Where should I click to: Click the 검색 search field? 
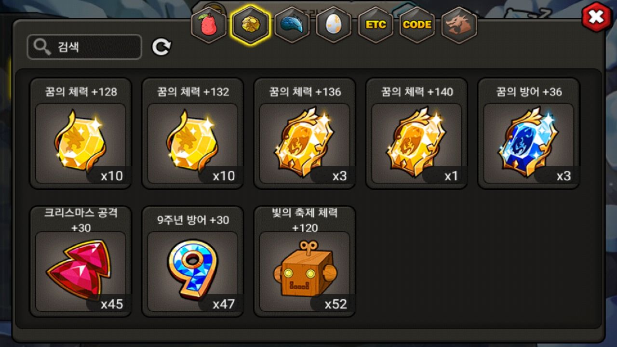pos(84,47)
